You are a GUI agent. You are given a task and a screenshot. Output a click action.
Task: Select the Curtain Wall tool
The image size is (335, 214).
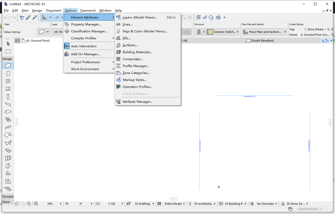[8, 158]
